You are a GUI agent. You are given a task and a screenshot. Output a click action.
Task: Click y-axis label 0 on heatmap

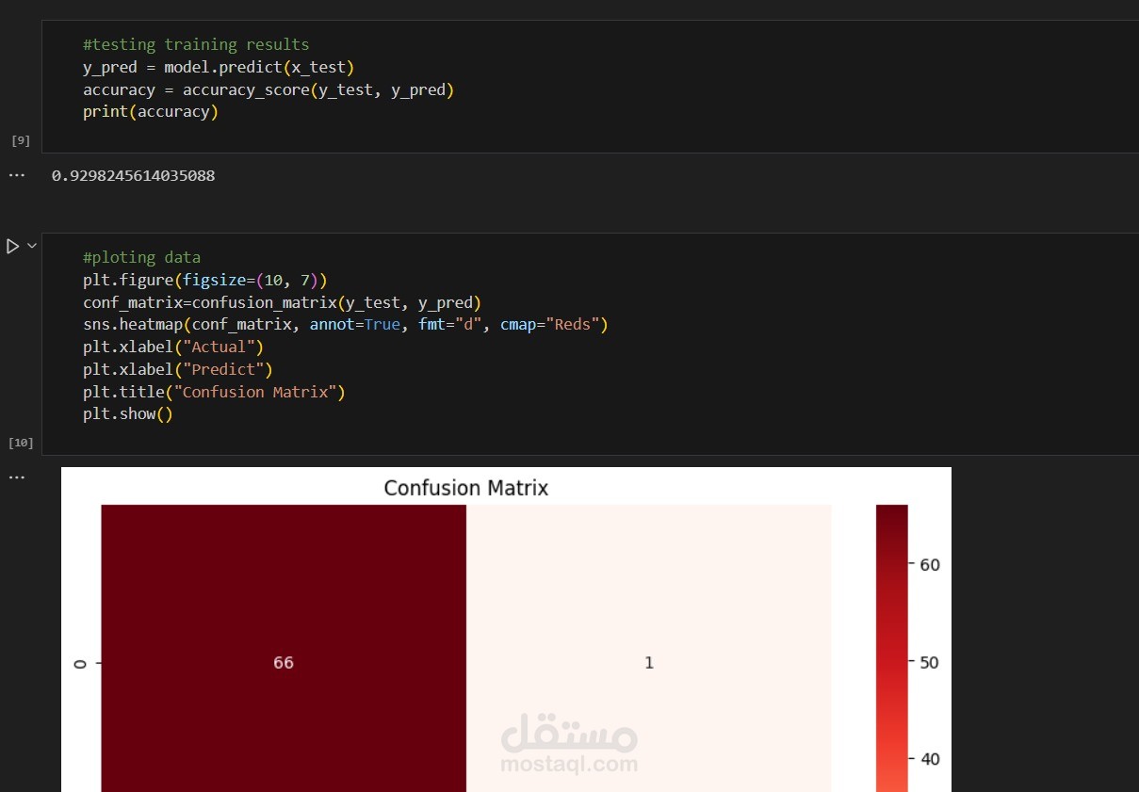(80, 664)
